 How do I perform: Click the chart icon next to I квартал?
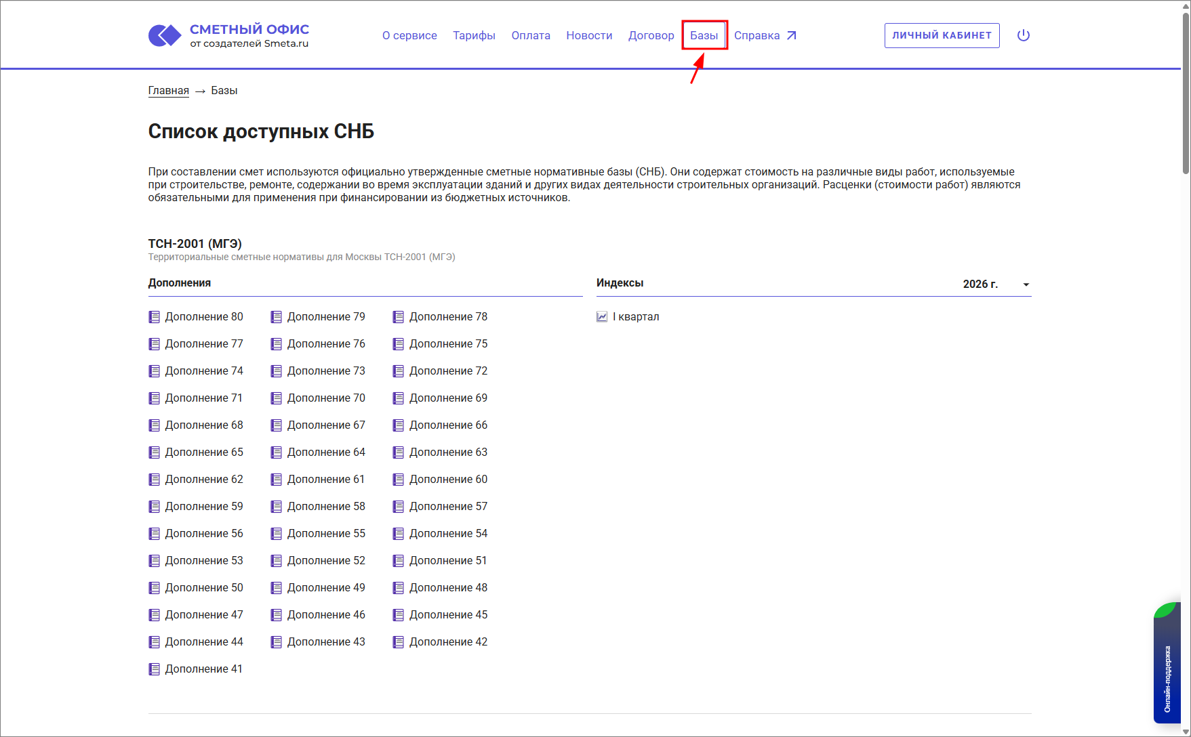tap(602, 317)
